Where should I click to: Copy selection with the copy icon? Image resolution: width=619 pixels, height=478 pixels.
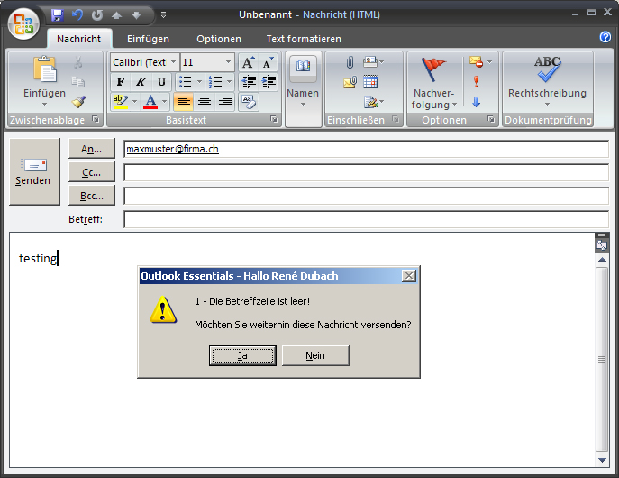(x=78, y=82)
